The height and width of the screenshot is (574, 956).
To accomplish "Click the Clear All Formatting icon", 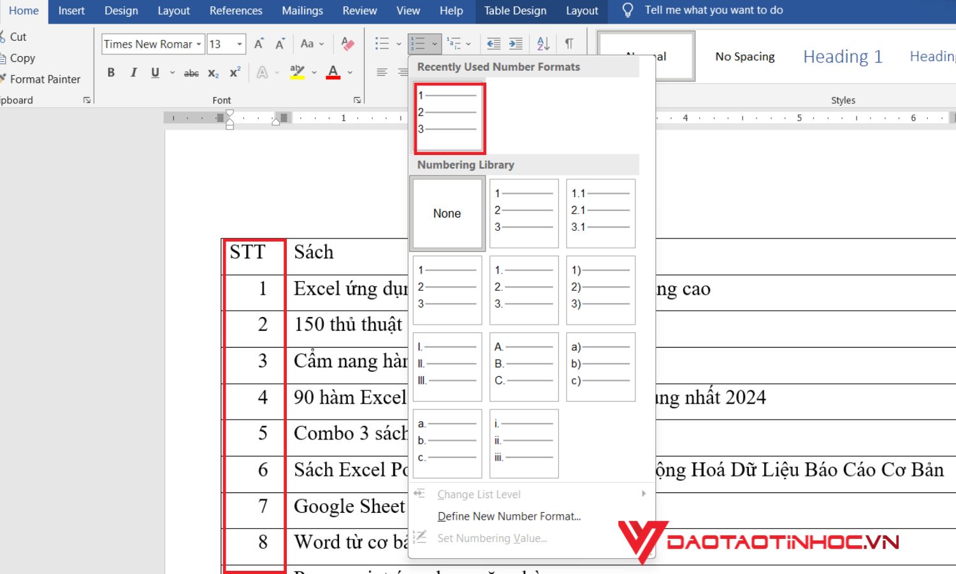I will (x=347, y=43).
